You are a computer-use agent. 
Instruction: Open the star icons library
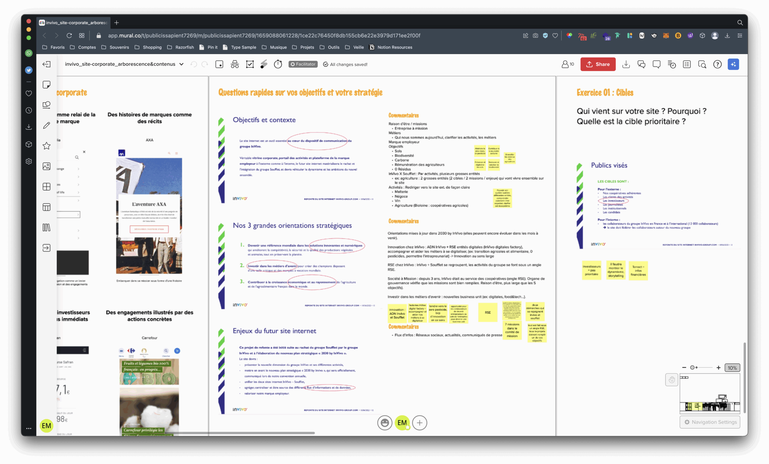tap(47, 145)
